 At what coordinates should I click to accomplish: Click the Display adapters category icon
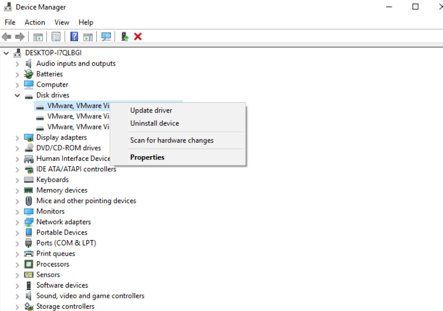(29, 137)
